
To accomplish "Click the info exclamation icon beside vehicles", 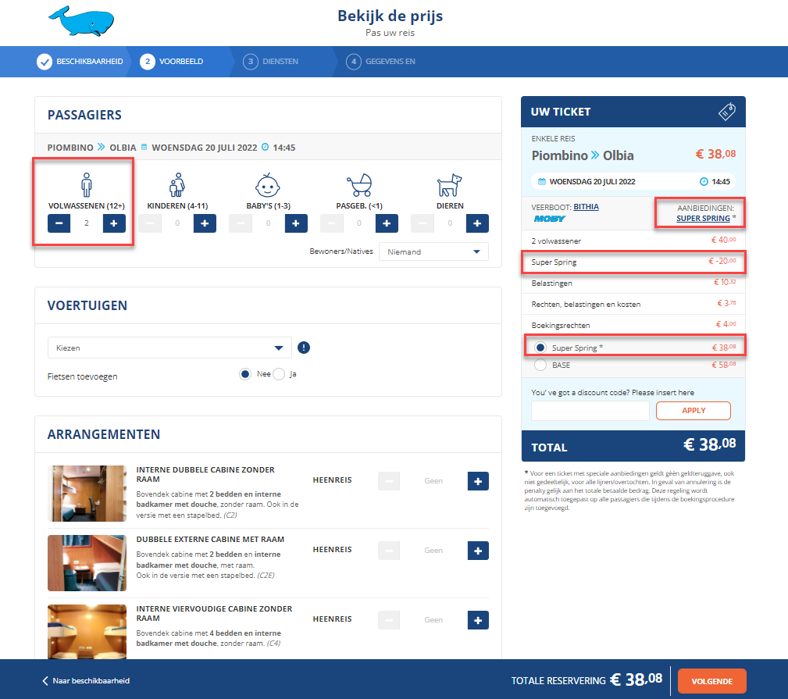I will click(x=305, y=348).
